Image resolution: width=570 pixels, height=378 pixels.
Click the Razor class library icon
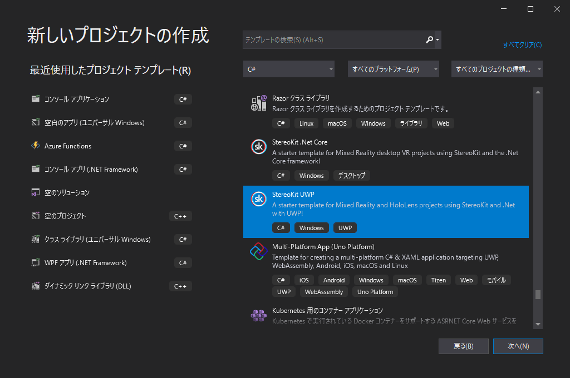259,103
